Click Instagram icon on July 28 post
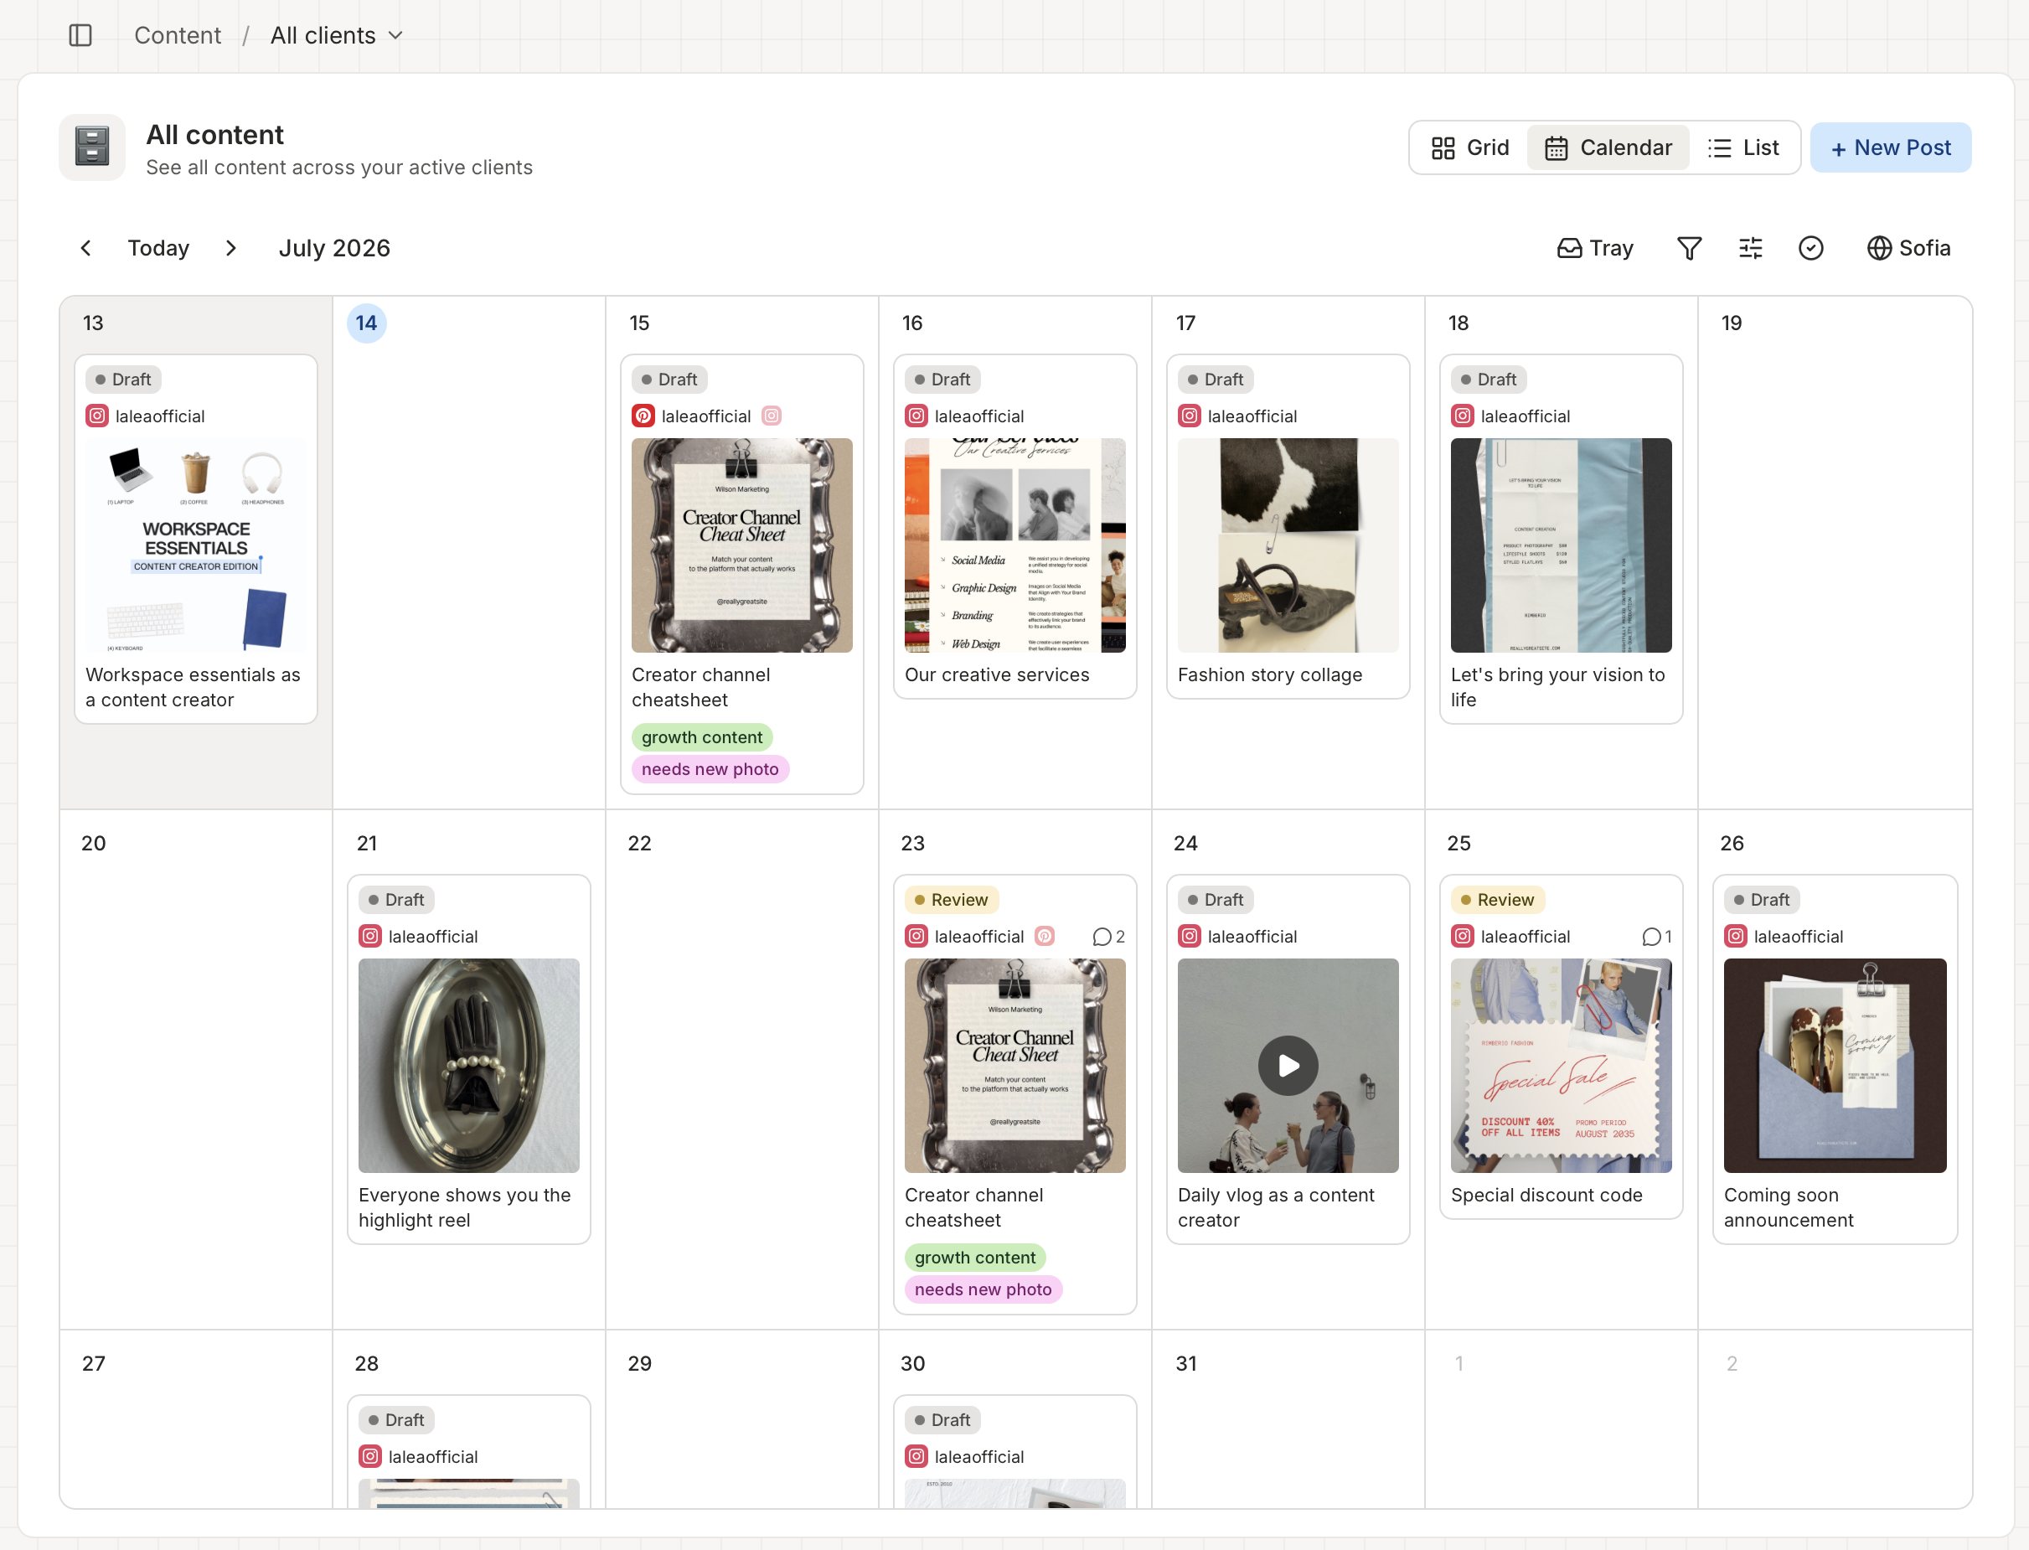The image size is (2029, 1550). tap(369, 1457)
